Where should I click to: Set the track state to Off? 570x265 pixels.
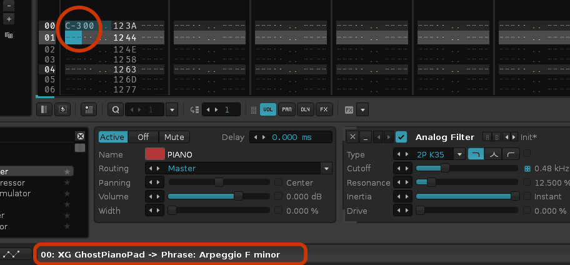coord(143,137)
